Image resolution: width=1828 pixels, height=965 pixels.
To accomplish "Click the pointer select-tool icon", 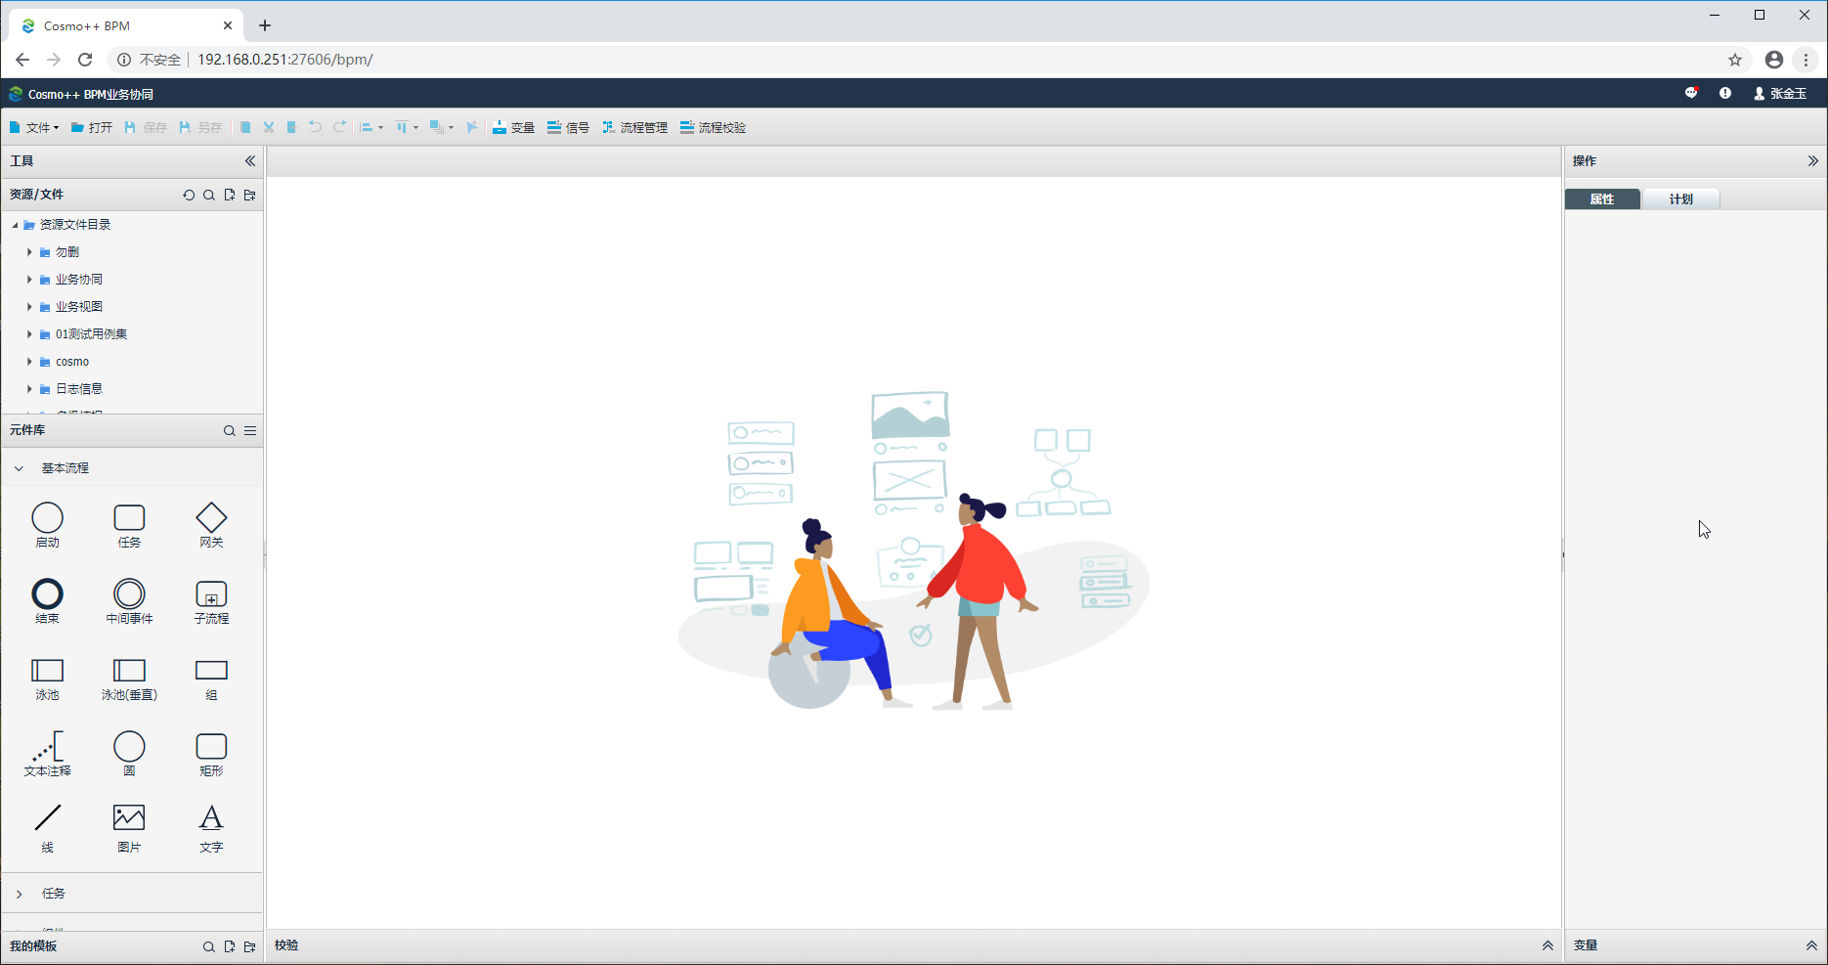I will click(x=472, y=127).
